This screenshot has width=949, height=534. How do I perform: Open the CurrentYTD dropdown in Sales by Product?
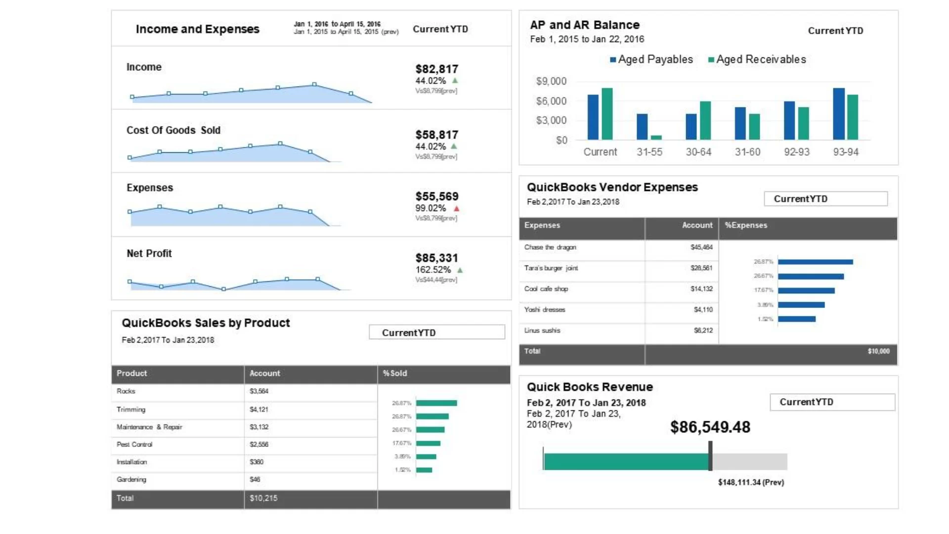437,332
